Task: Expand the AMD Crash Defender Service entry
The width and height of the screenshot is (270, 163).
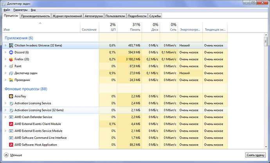Action: pyautogui.click(x=5, y=117)
